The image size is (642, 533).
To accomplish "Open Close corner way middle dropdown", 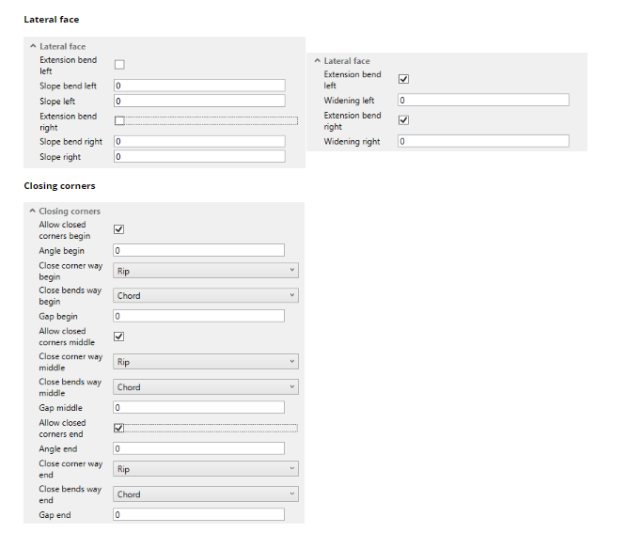I will pyautogui.click(x=206, y=362).
